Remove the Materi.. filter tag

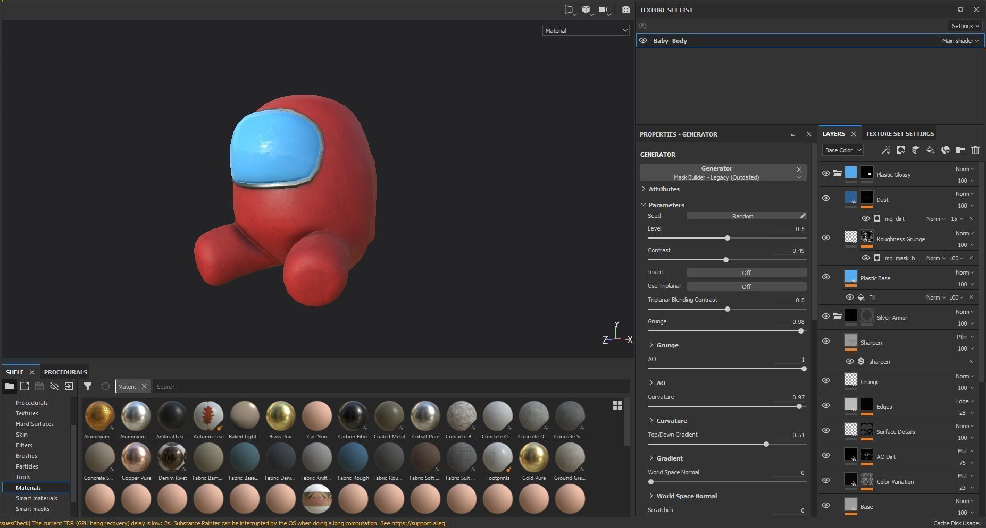tap(144, 386)
